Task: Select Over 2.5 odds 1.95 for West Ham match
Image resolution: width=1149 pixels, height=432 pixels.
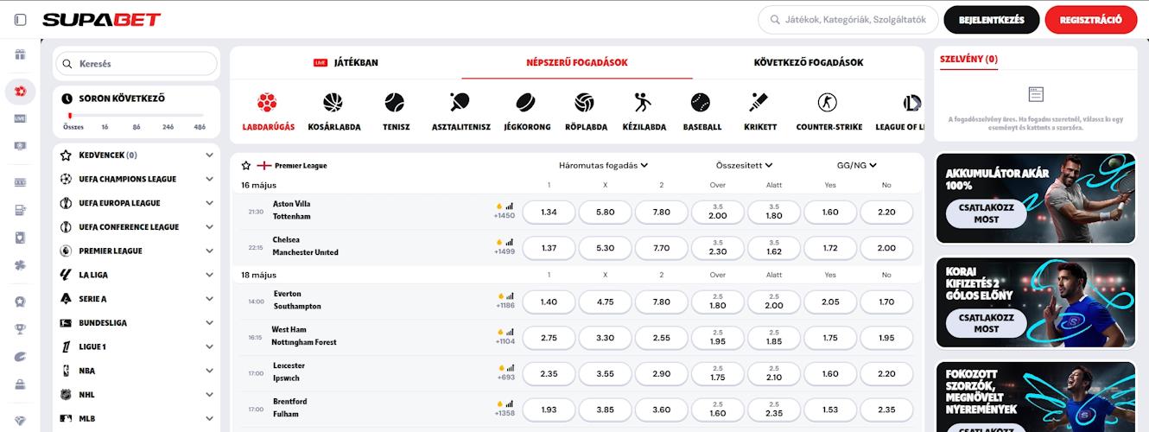Action: coord(717,338)
